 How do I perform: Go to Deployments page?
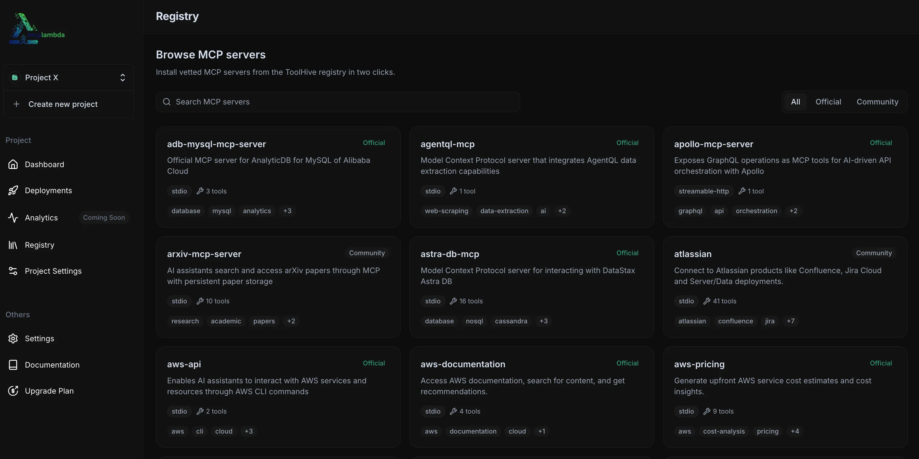48,190
